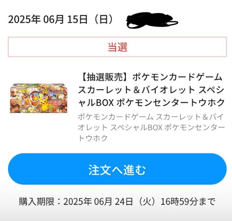
Task: Tap the bold スカーレット＆バイオレット title line
Action: click(x=137, y=90)
